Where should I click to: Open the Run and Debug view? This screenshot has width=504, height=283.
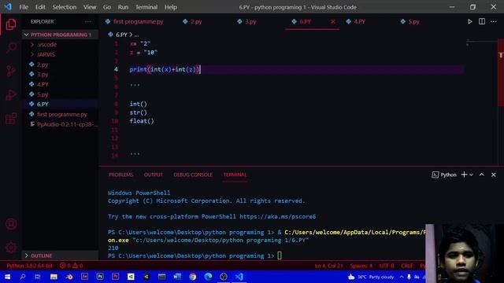11,95
